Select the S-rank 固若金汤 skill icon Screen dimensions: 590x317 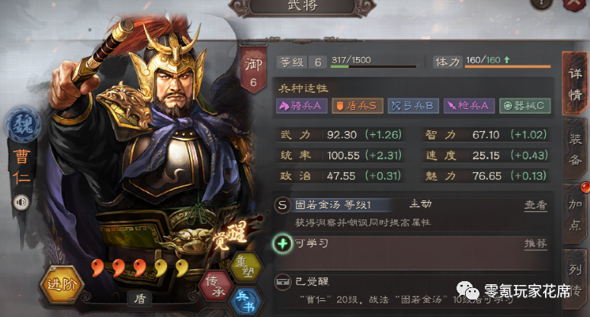coord(282,205)
